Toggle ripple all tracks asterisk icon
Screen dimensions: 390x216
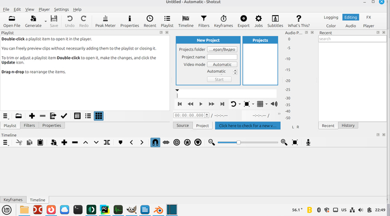(x=187, y=143)
